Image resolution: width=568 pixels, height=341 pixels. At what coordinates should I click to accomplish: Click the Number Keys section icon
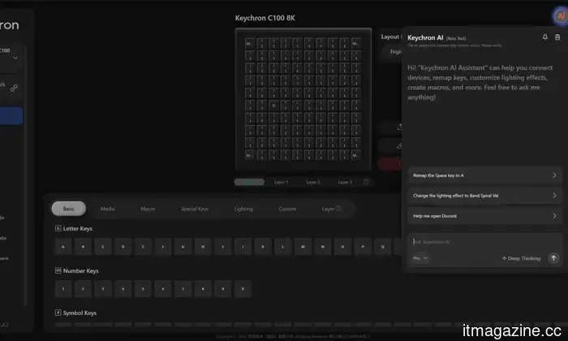tap(58, 270)
